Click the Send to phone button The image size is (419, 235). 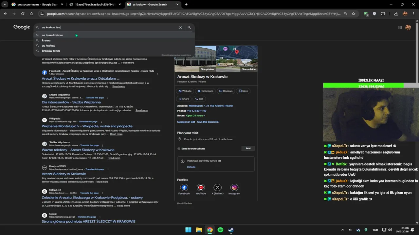pos(248,148)
